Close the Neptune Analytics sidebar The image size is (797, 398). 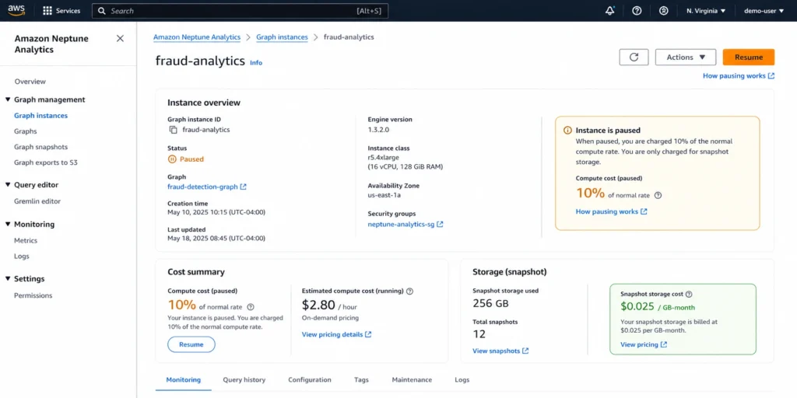(x=120, y=39)
